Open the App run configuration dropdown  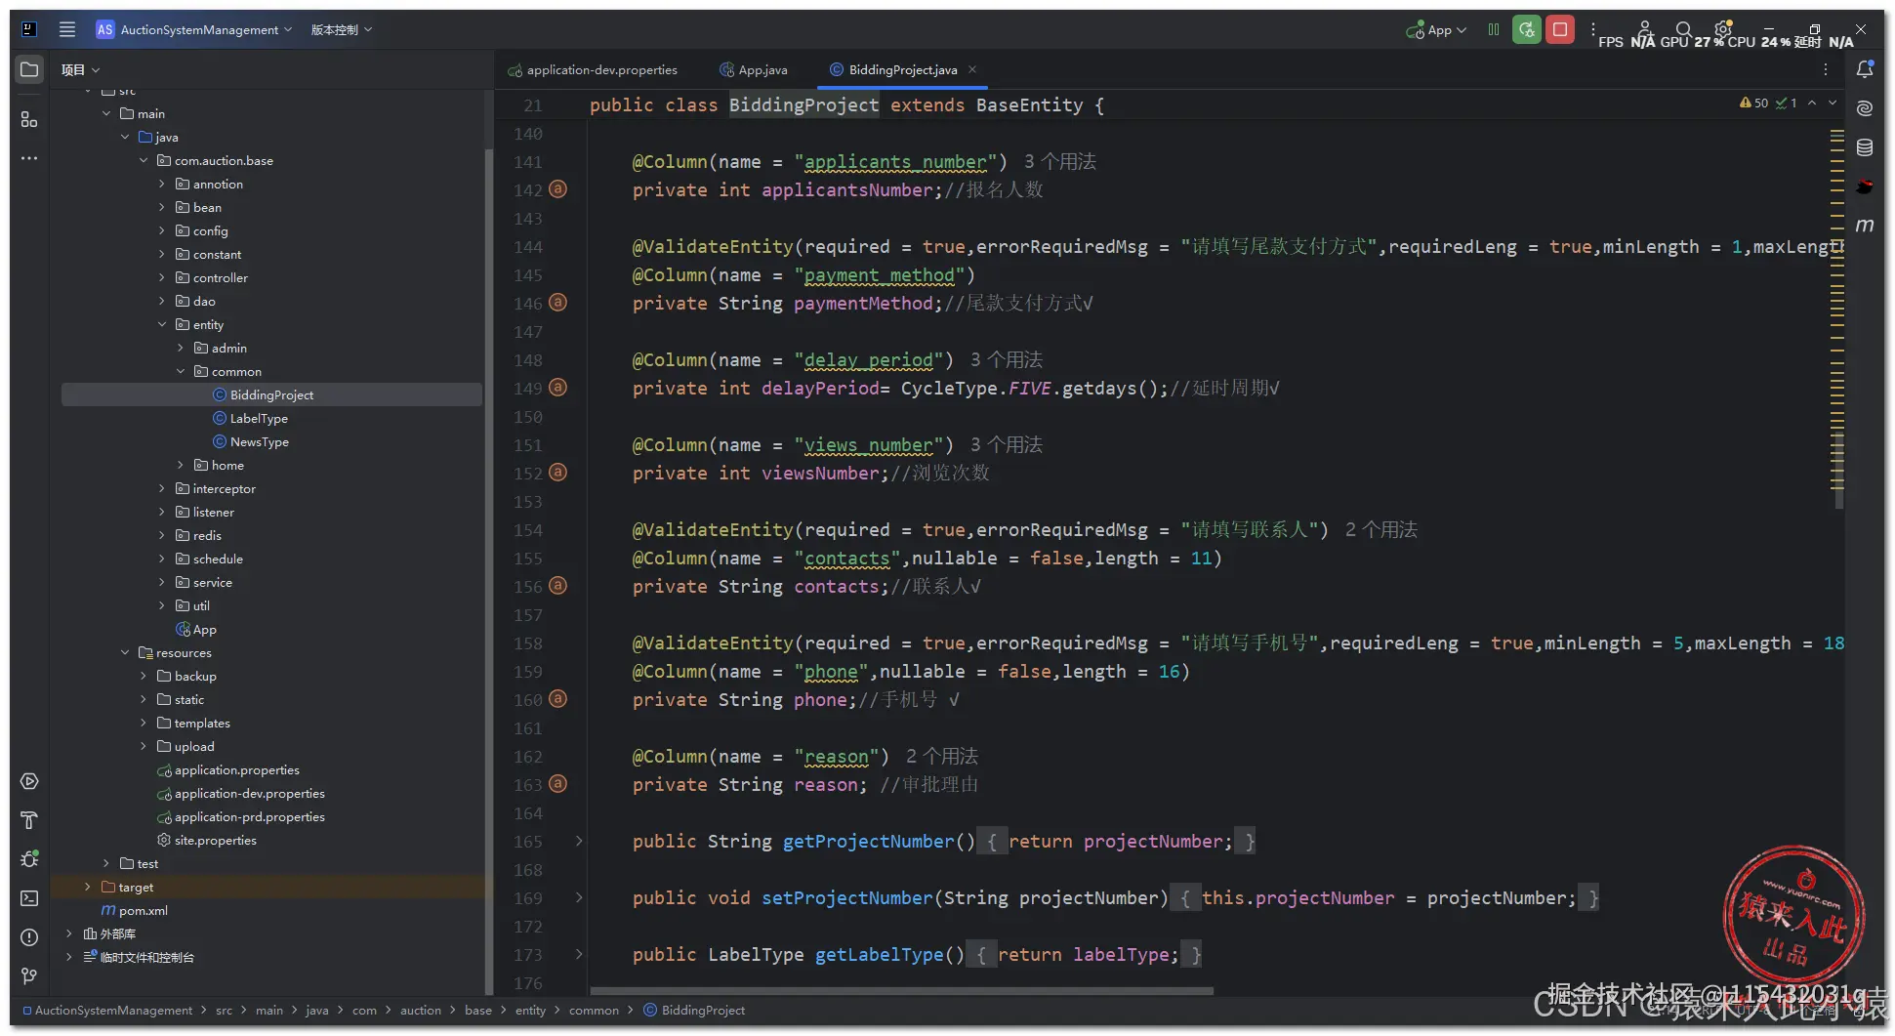1436,29
